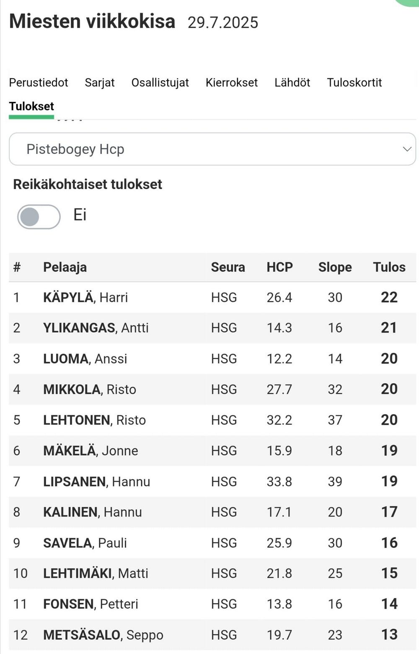Go to the Osallistujat tab
419x654 pixels.
tap(160, 83)
